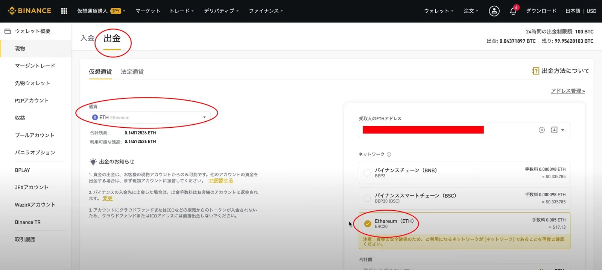
Task: Click the ETH coin icon in currency selector
Action: pos(95,118)
